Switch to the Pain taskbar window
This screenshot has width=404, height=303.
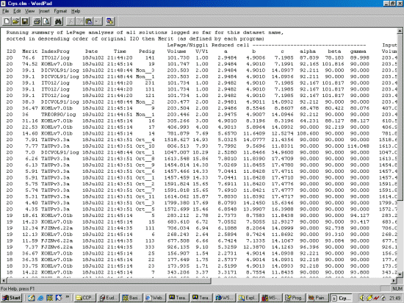(317, 298)
